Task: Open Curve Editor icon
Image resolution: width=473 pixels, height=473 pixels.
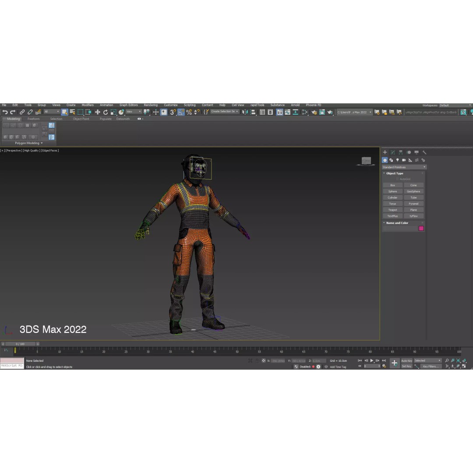Action: point(287,112)
